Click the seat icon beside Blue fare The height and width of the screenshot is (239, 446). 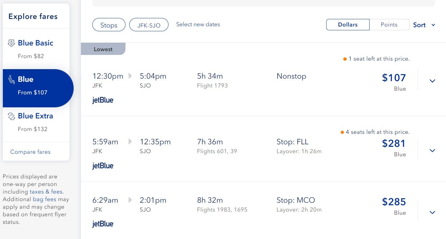point(11,80)
